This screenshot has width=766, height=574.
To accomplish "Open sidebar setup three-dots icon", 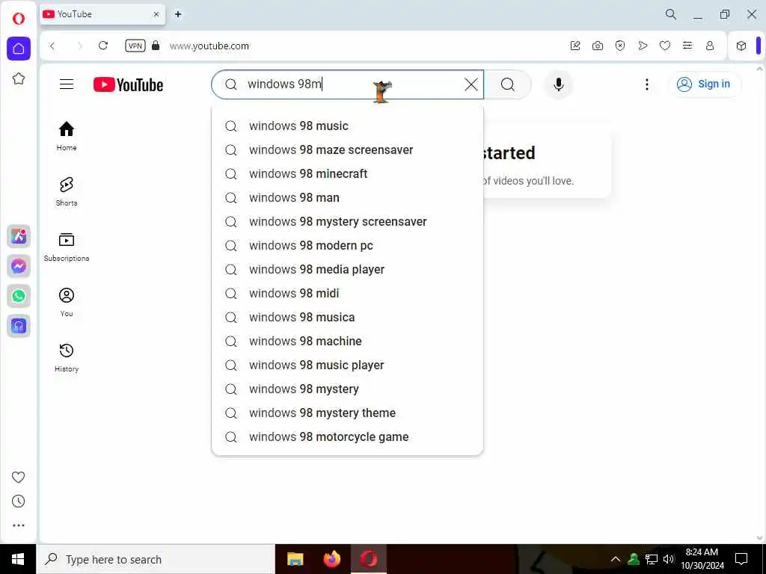I will coord(19,525).
